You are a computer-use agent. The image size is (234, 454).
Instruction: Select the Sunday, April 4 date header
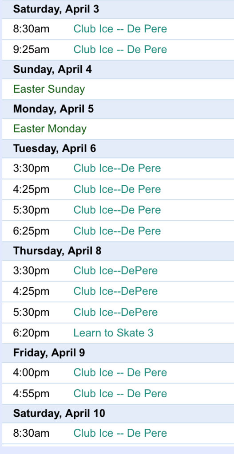52,70
